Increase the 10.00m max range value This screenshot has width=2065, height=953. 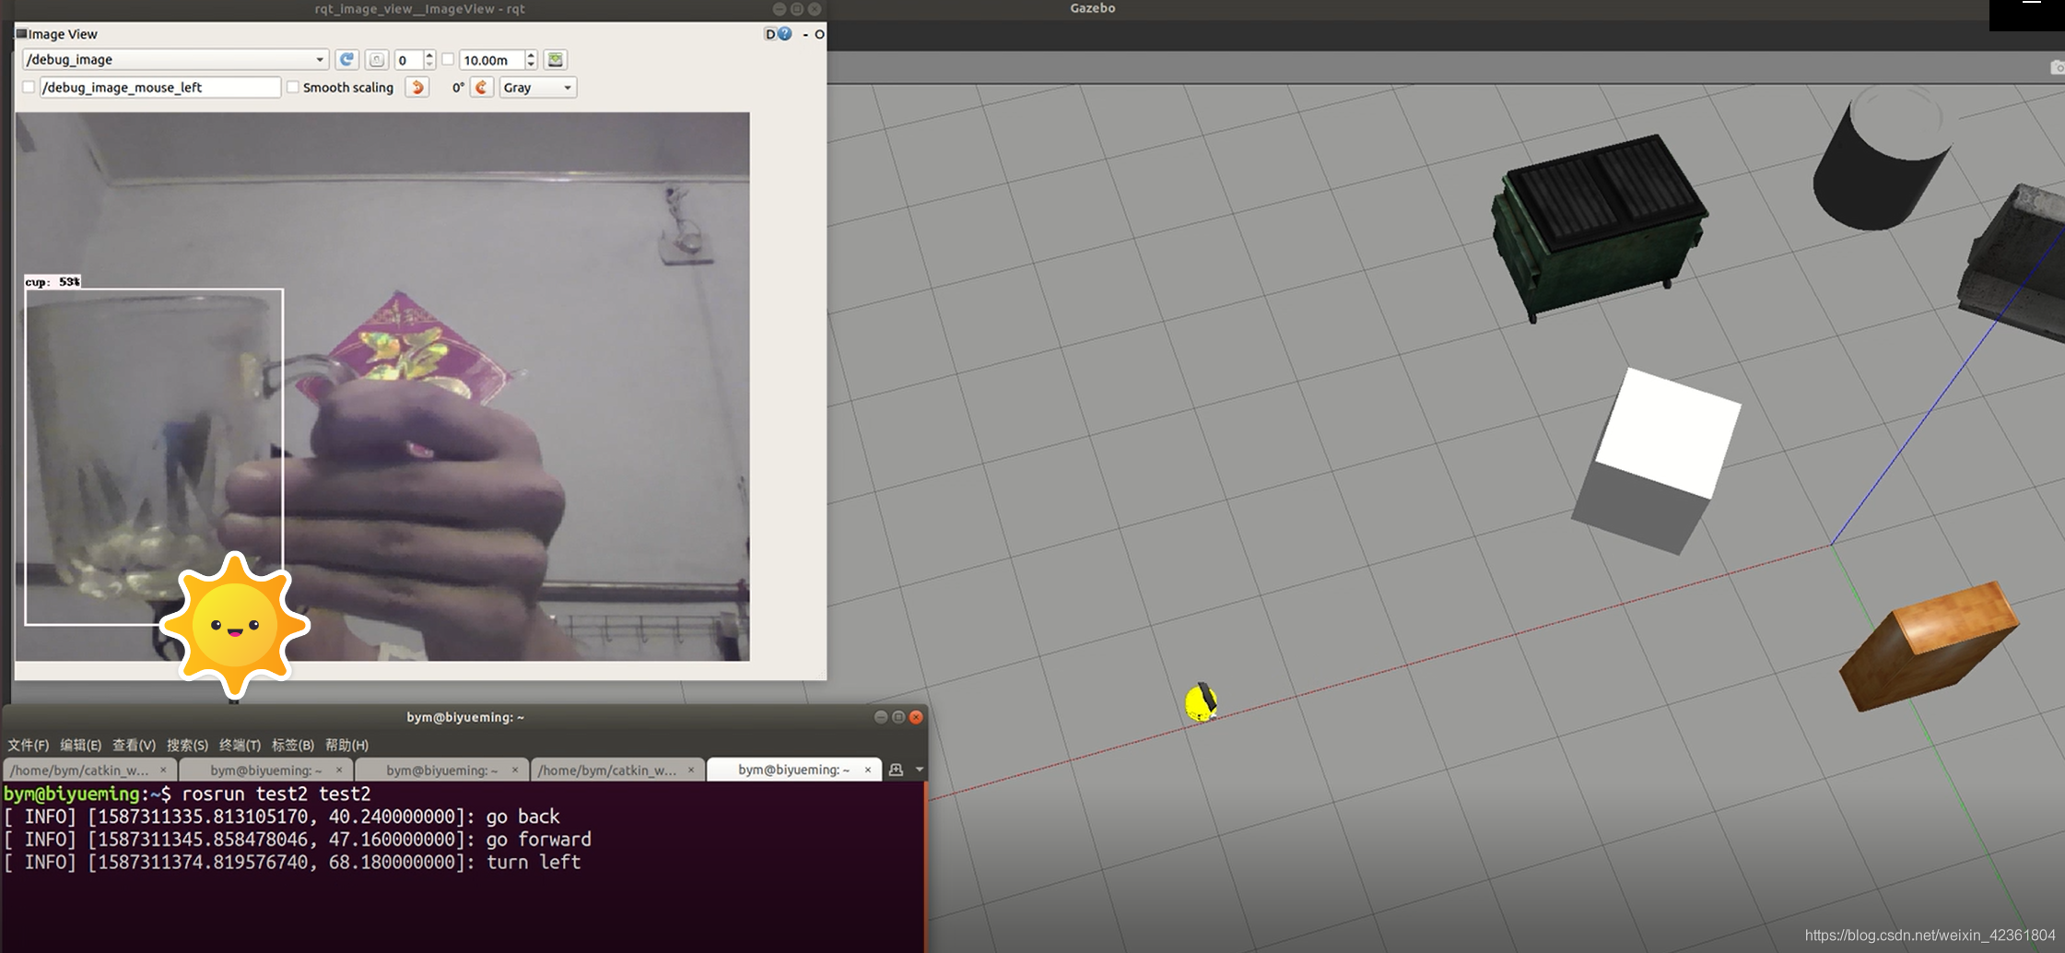tap(531, 55)
